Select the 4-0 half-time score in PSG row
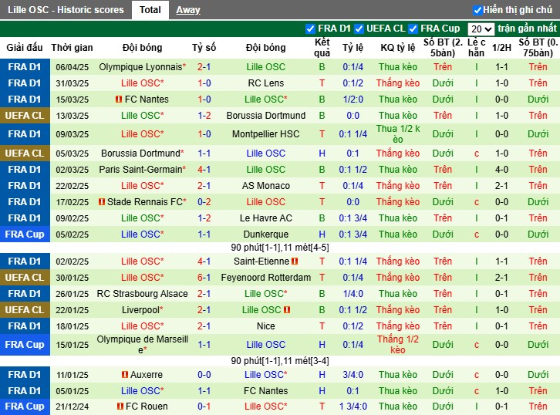Image resolution: width=560 pixels, height=415 pixels. tap(501, 169)
